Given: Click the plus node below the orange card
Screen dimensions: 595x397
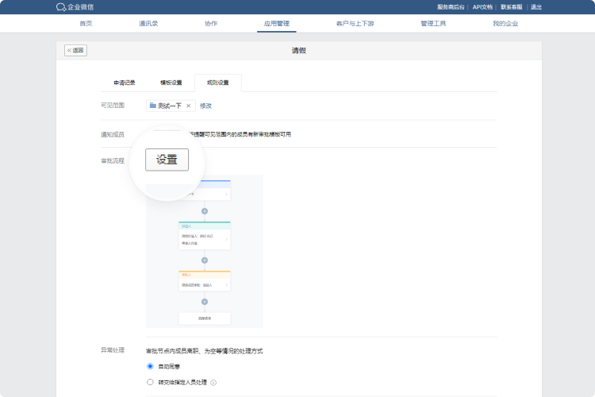Looking at the screenshot, I should [204, 302].
